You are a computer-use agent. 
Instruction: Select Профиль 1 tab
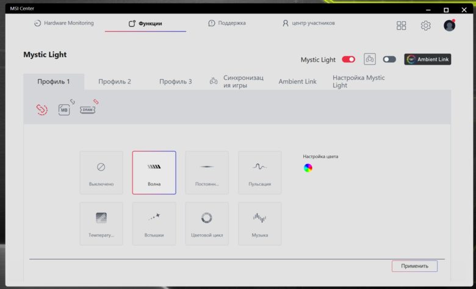[x=54, y=82]
